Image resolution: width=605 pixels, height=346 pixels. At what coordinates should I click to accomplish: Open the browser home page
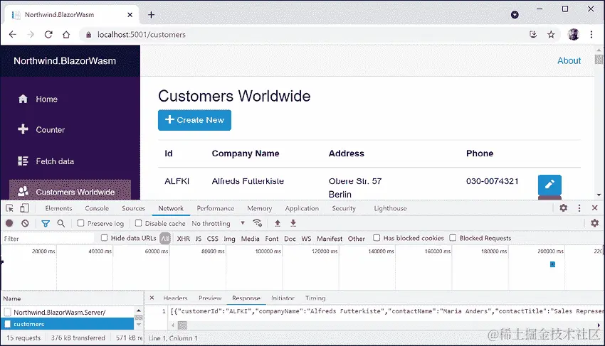tap(66, 35)
